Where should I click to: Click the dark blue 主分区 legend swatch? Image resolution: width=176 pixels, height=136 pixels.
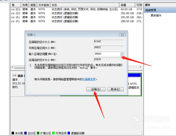pyautogui.click(x=25, y=133)
